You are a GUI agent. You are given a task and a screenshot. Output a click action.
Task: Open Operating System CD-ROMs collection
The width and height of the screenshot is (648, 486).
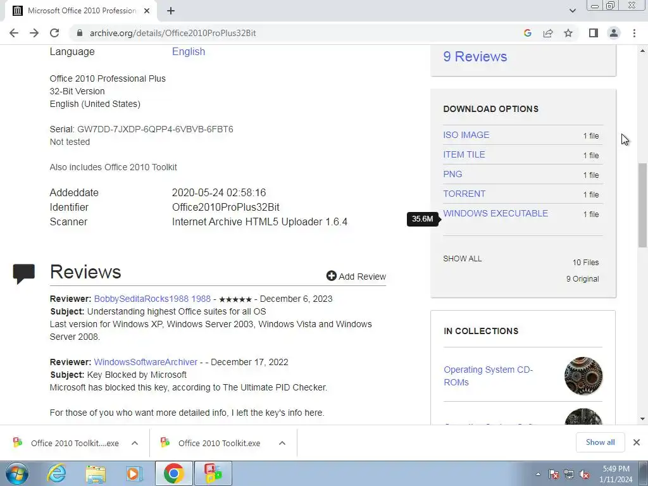point(488,376)
